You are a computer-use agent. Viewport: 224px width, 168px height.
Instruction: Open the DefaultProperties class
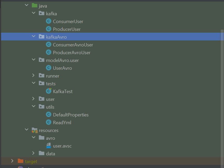click(71, 115)
